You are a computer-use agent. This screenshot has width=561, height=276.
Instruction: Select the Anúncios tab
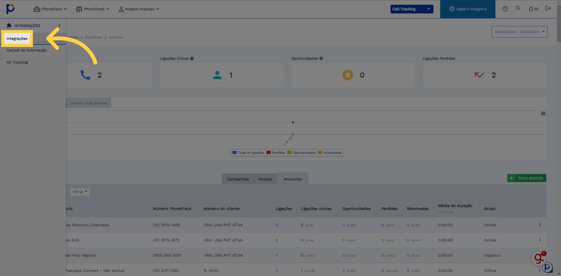point(293,179)
